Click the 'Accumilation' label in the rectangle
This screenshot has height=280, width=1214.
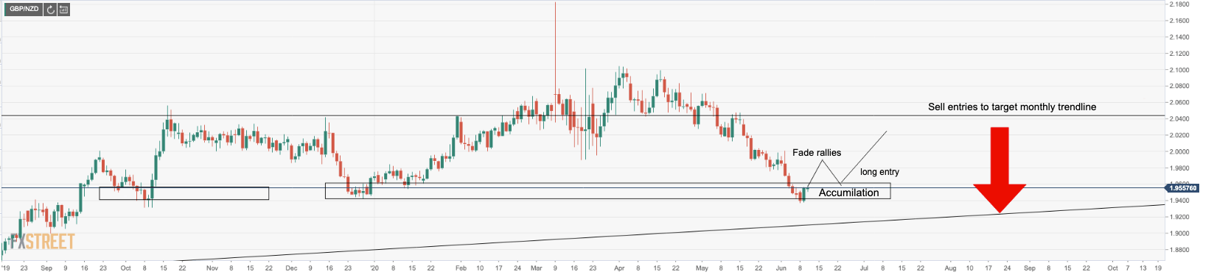848,193
